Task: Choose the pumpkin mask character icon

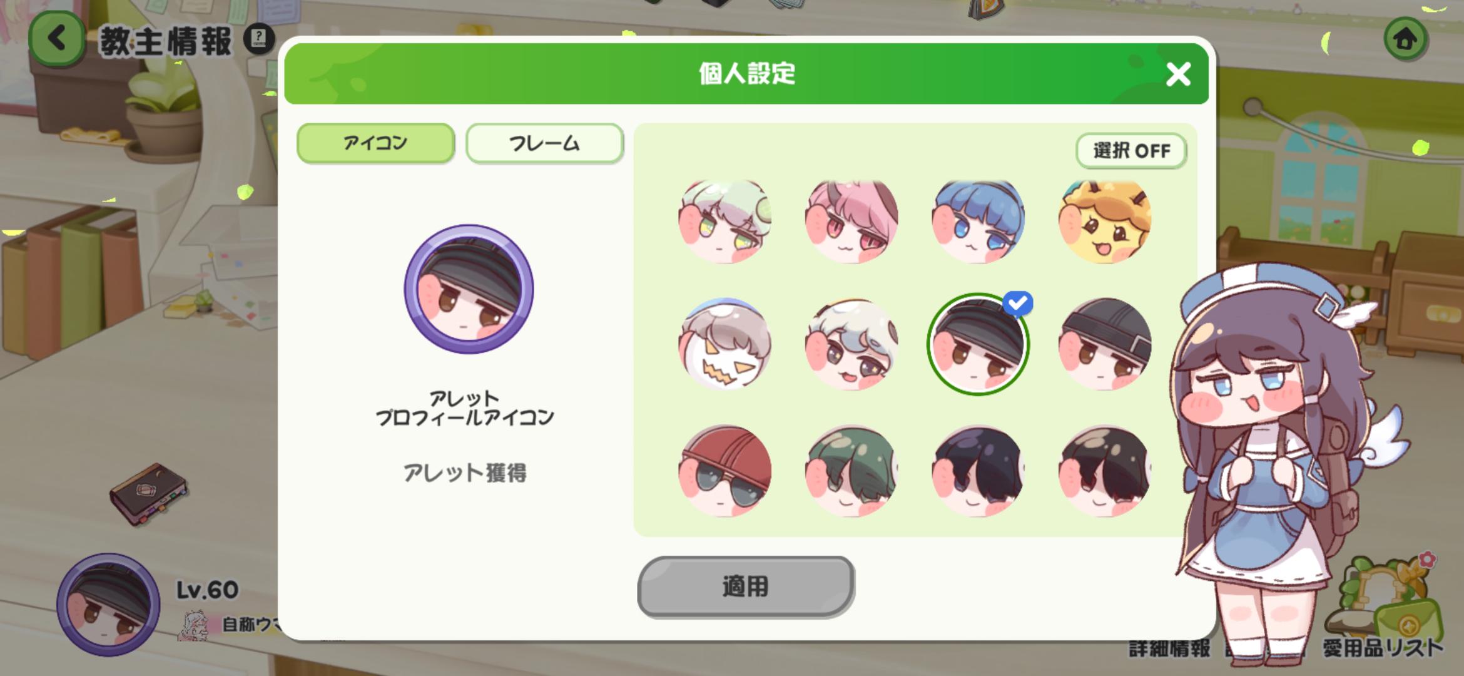Action: click(724, 344)
